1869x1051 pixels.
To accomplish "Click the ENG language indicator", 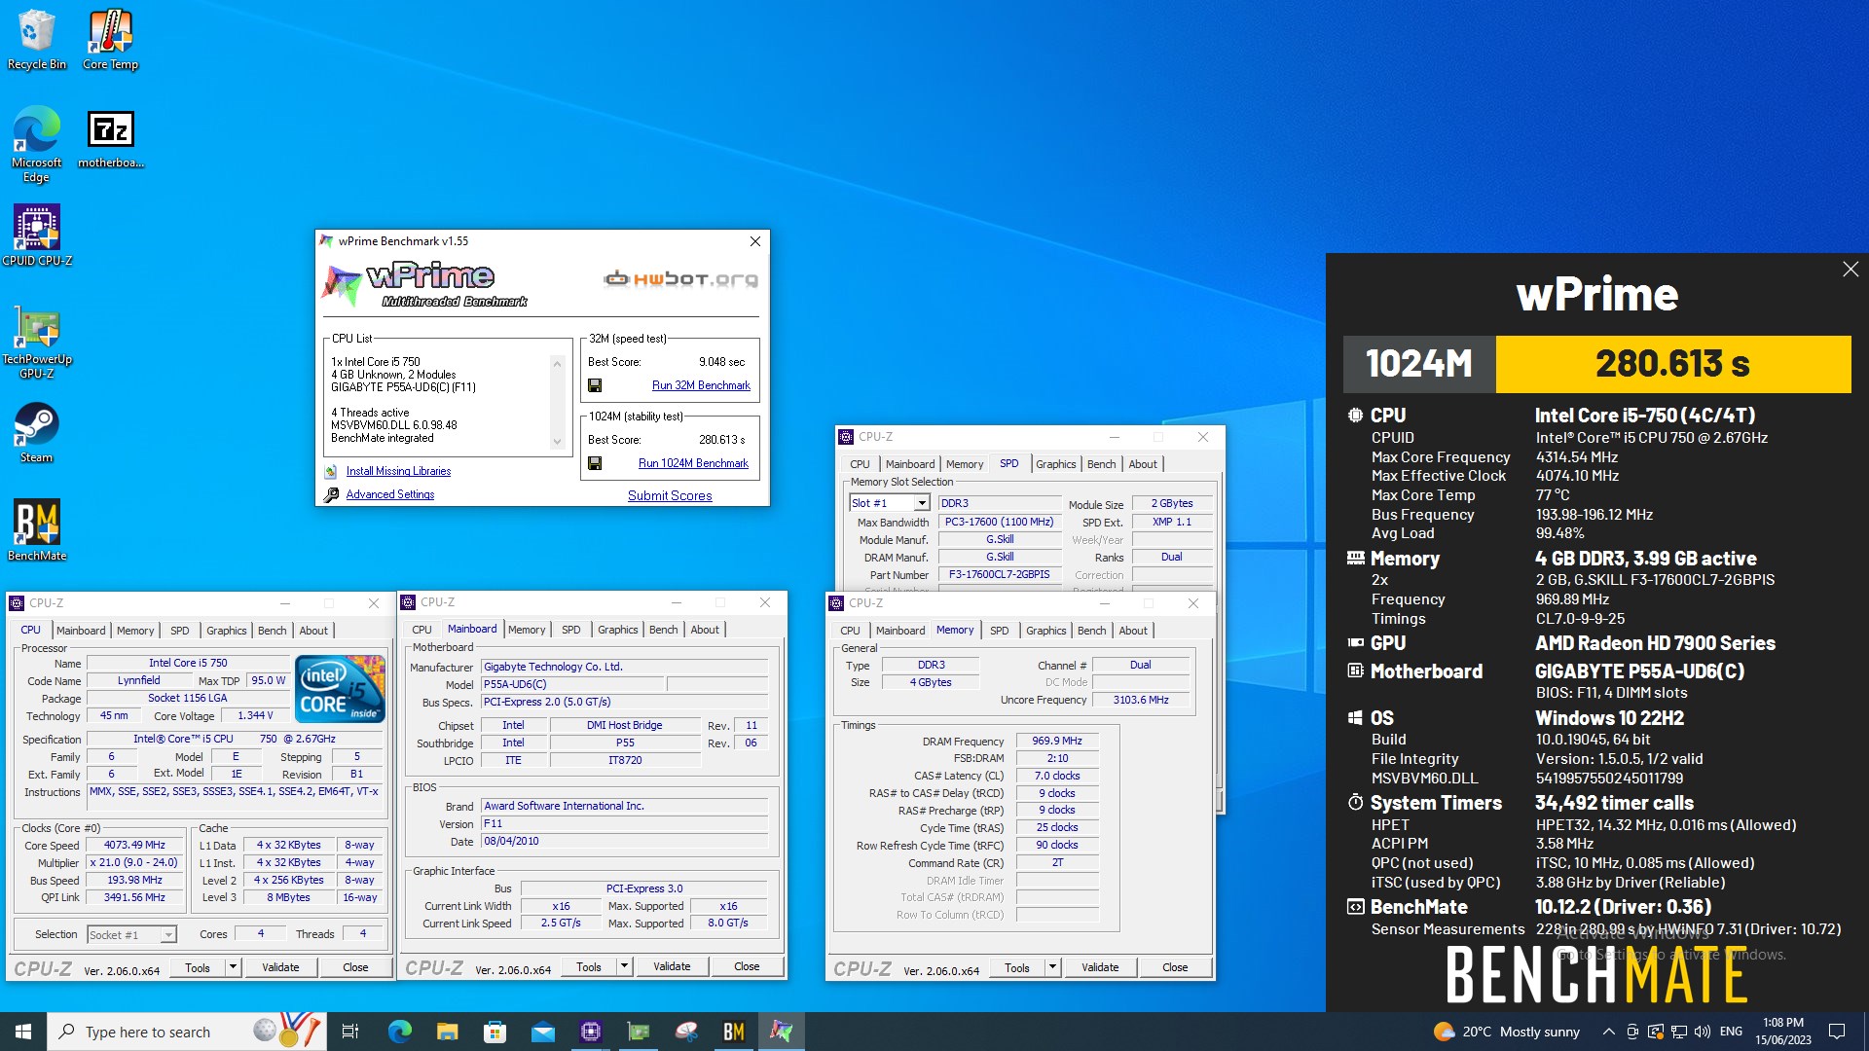I will click(x=1731, y=1032).
